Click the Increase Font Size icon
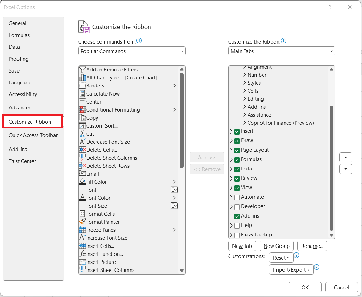Screen dimensions: 362x297 (82, 238)
